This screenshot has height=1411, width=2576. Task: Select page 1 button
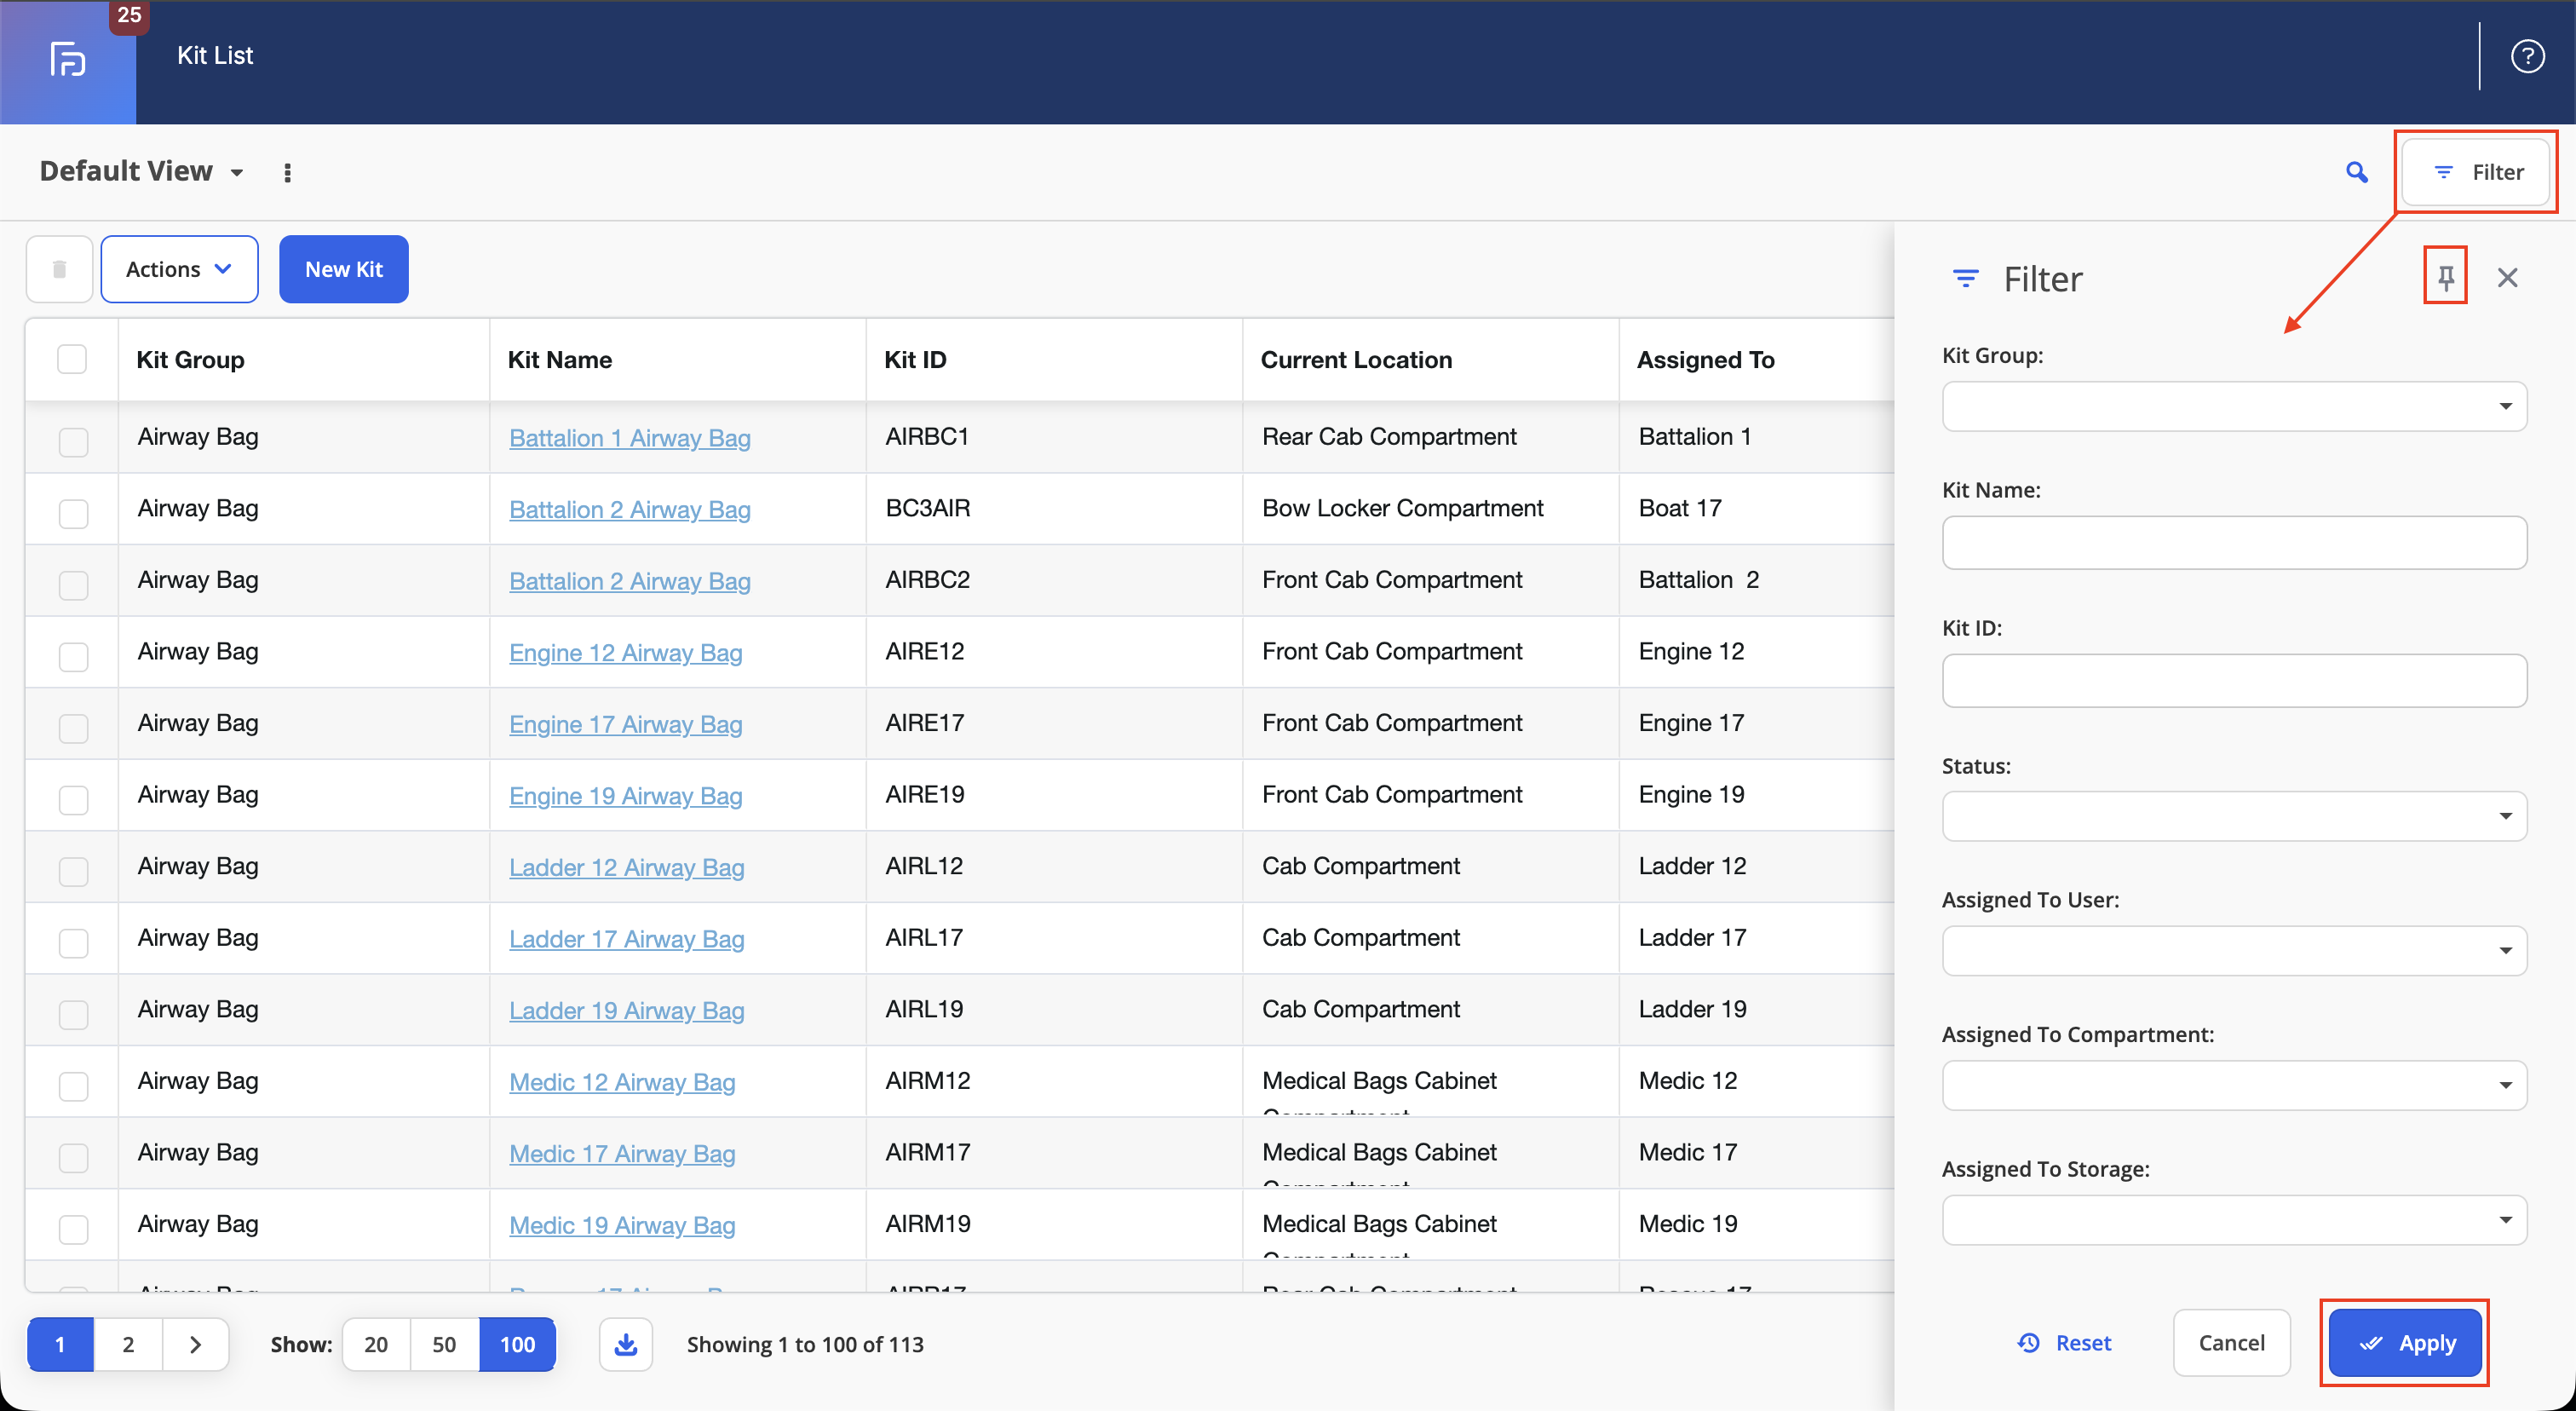[60, 1344]
